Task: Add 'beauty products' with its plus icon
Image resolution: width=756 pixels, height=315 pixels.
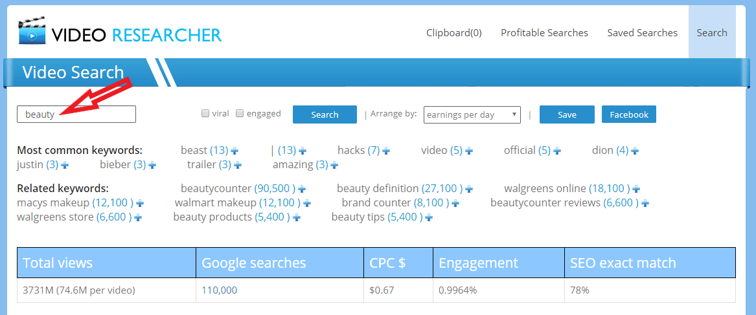Action: (x=297, y=218)
